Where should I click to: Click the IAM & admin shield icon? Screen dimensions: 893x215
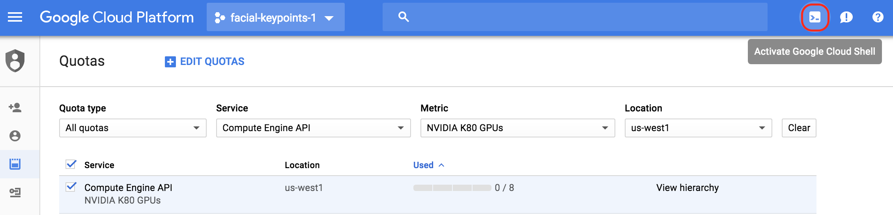[15, 61]
